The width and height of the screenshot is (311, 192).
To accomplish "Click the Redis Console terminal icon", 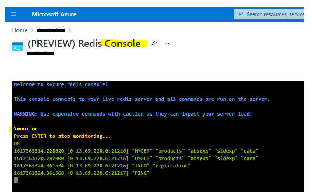I will click(18, 47).
